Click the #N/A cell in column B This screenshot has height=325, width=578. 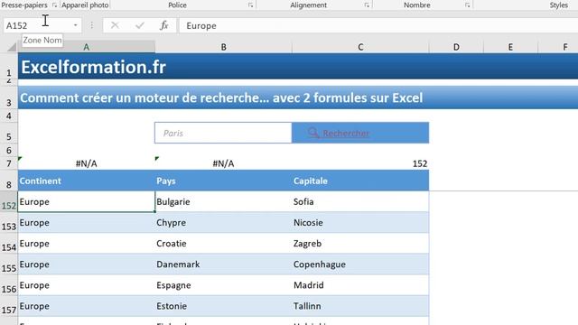point(223,163)
